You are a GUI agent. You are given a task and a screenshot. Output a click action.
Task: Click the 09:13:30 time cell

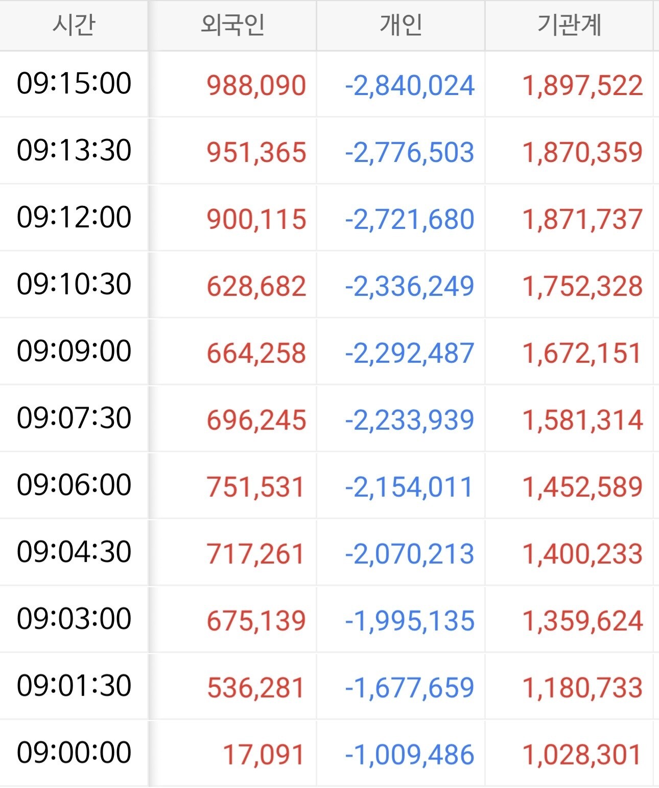click(x=74, y=151)
